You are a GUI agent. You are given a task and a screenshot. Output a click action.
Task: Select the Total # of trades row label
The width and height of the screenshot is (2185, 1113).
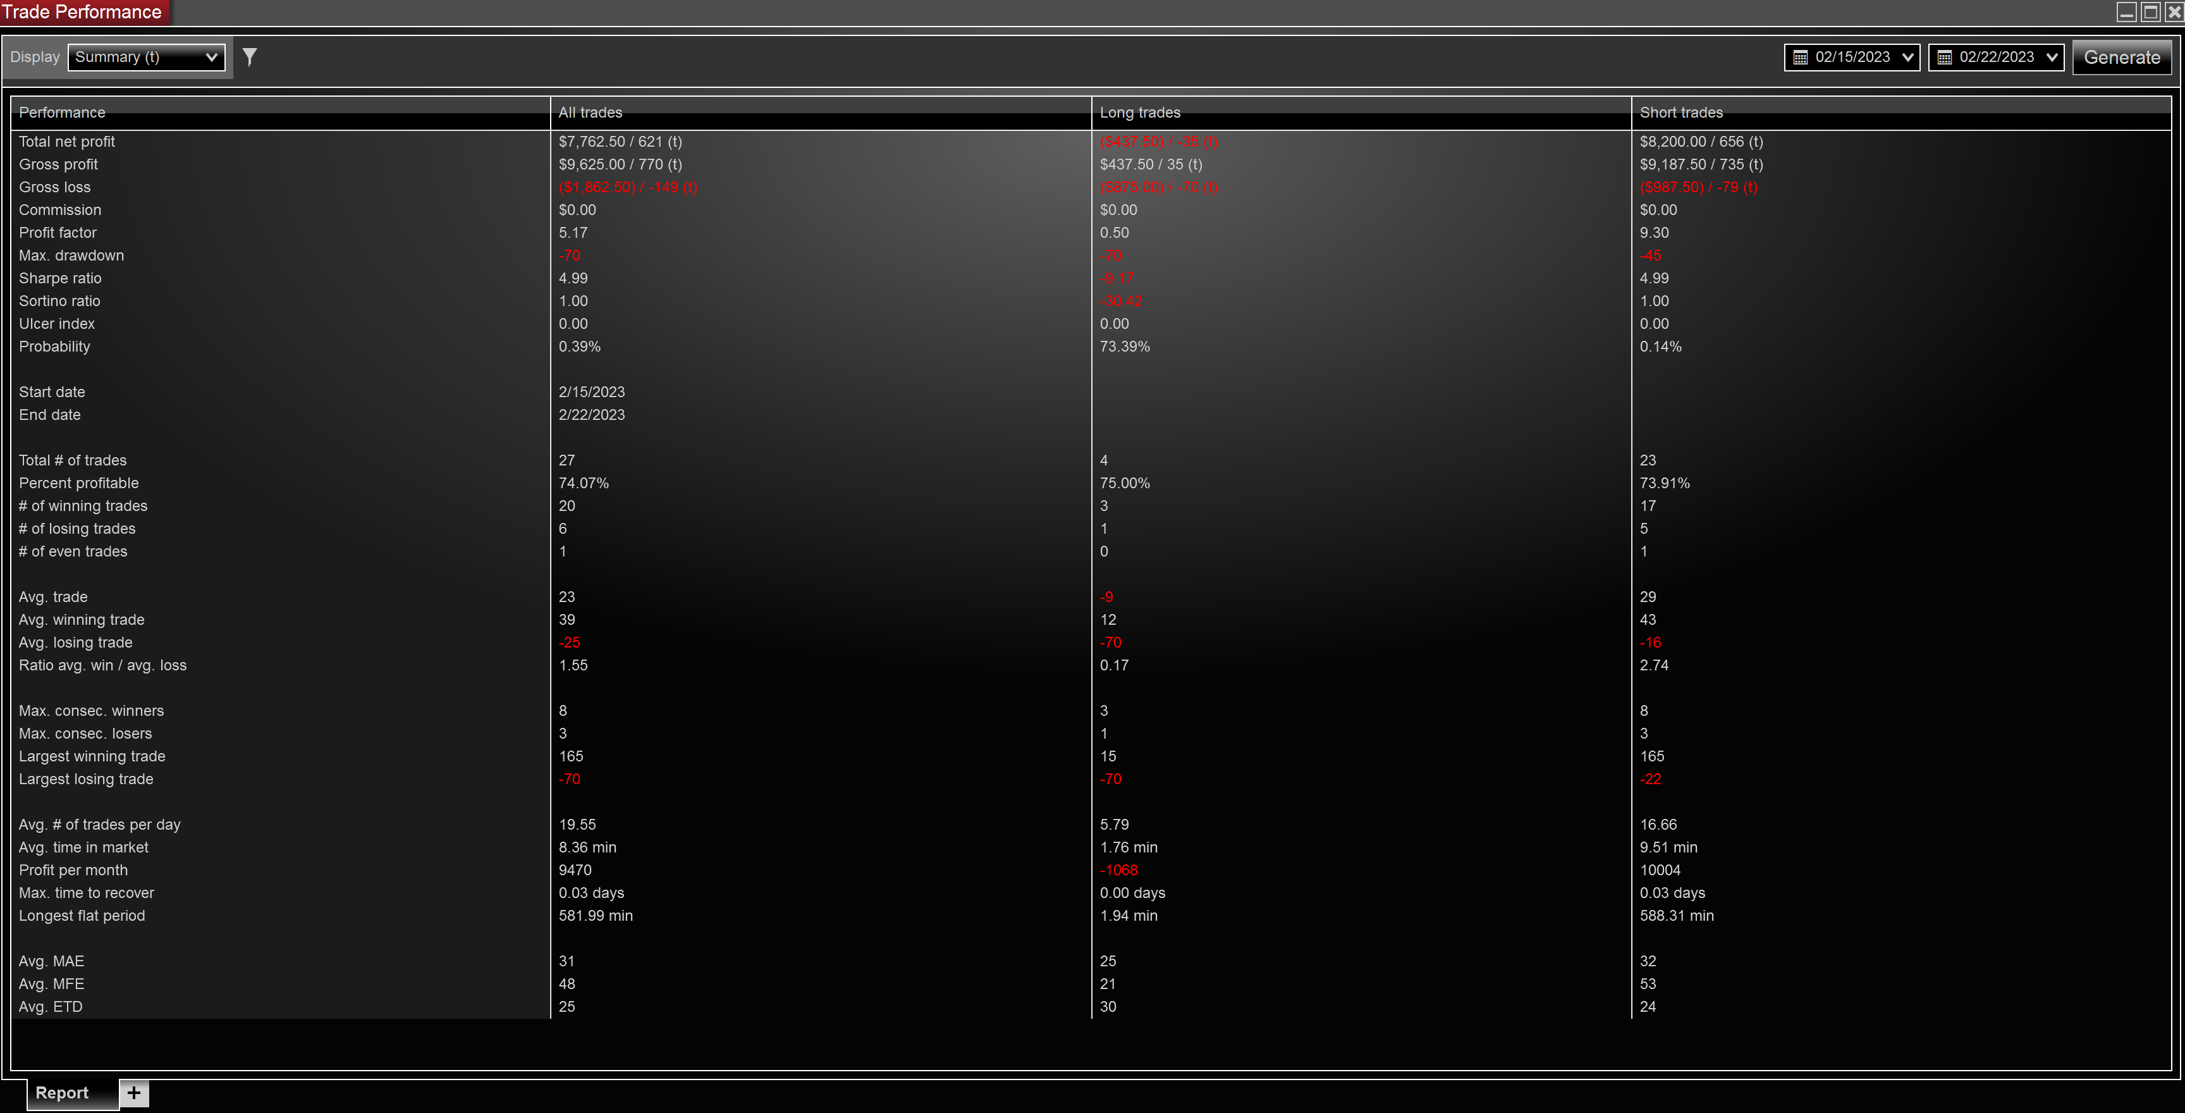point(73,460)
